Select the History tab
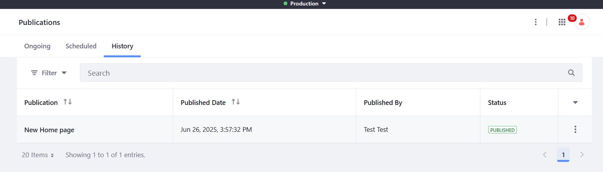The image size is (603, 172). tap(122, 46)
